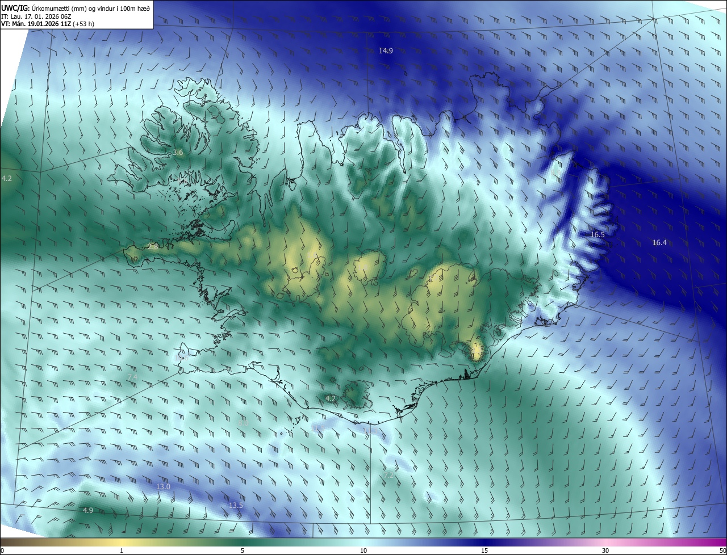
Task: Click the '30' tick on the colour scale
Action: pyautogui.click(x=605, y=550)
